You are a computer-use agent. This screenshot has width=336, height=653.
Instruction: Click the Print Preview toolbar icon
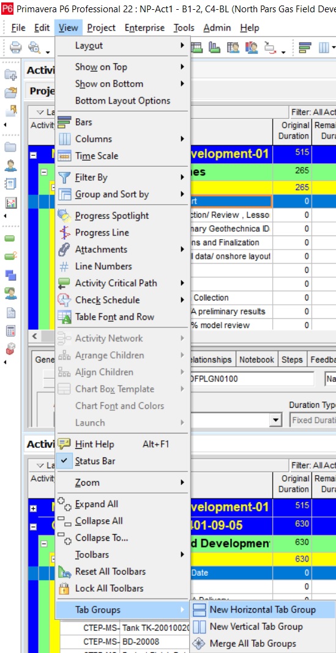pyautogui.click(x=34, y=47)
